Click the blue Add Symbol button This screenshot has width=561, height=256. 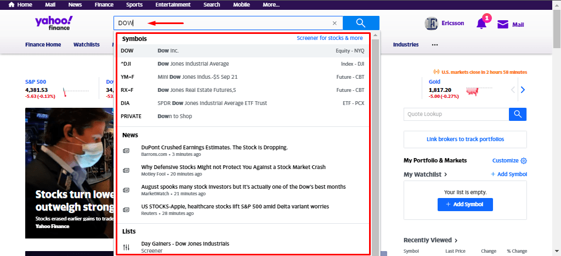pyautogui.click(x=465, y=204)
